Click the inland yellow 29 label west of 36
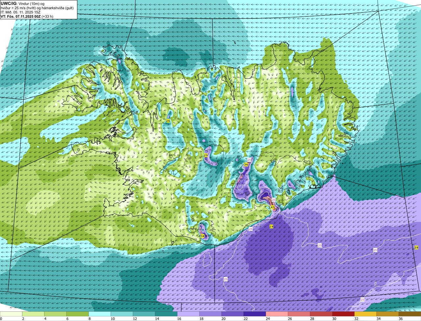421x321 pixels. [x=206, y=155]
